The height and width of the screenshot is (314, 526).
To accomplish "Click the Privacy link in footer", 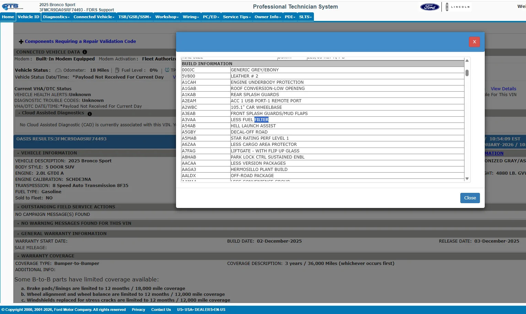I will (138, 310).
